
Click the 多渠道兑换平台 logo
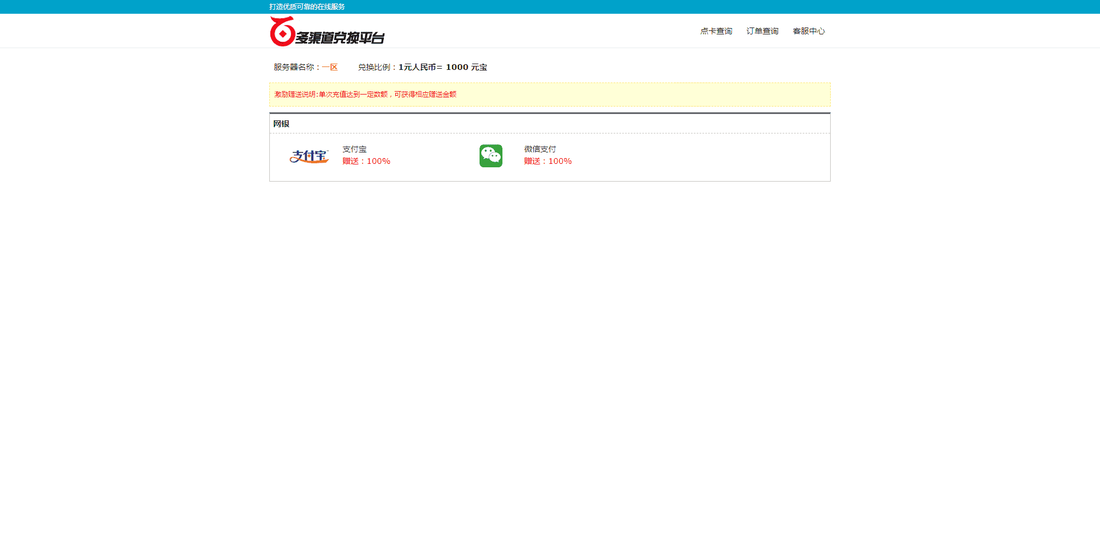(x=327, y=31)
